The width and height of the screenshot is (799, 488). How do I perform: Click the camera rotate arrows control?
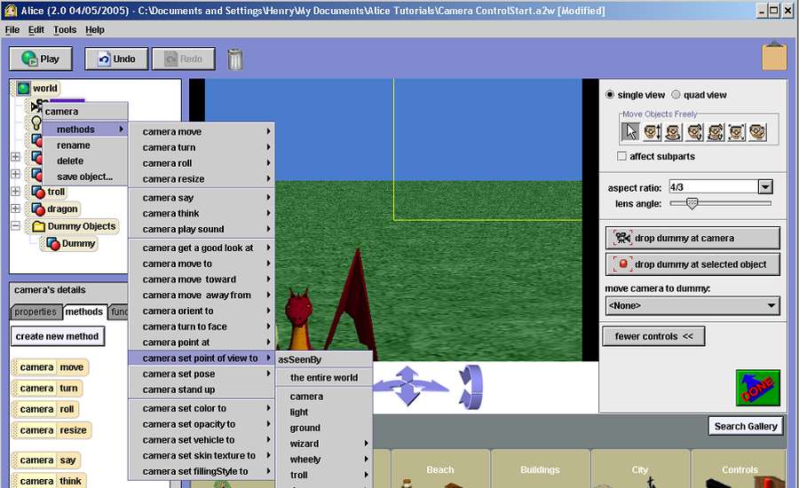pos(471,387)
